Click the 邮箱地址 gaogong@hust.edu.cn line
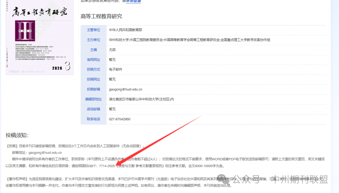 coord(37,153)
